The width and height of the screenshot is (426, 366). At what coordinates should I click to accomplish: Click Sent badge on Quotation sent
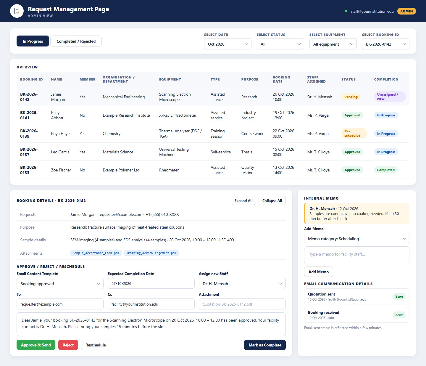coord(399,297)
